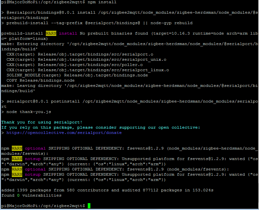
Task: Click 'serialport_linux.o' CXX target line
Action: (88, 70)
